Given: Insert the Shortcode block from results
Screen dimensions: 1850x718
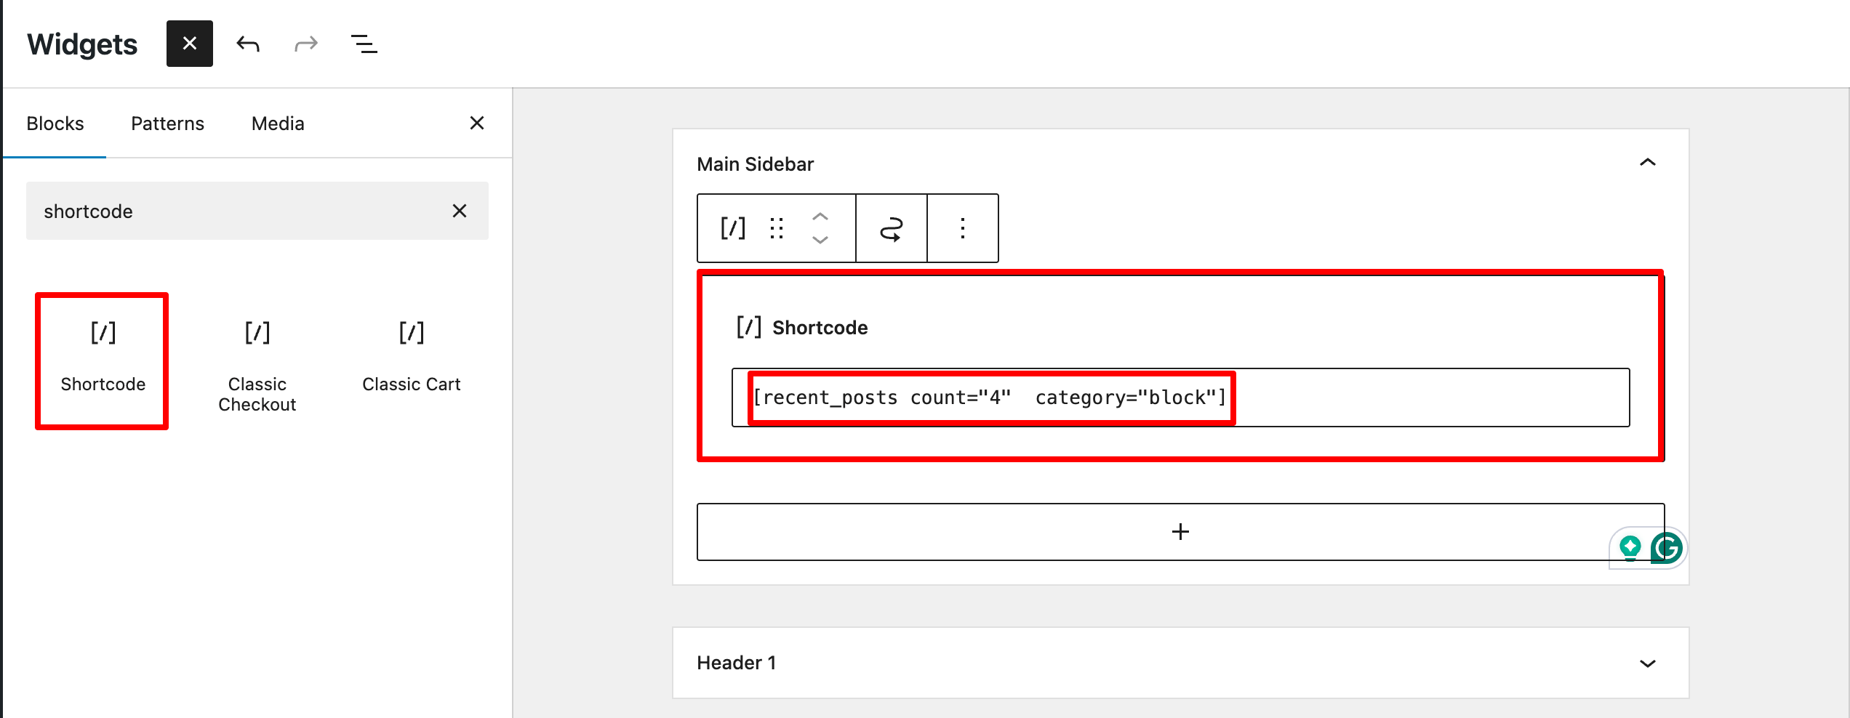Looking at the screenshot, I should [x=103, y=361].
